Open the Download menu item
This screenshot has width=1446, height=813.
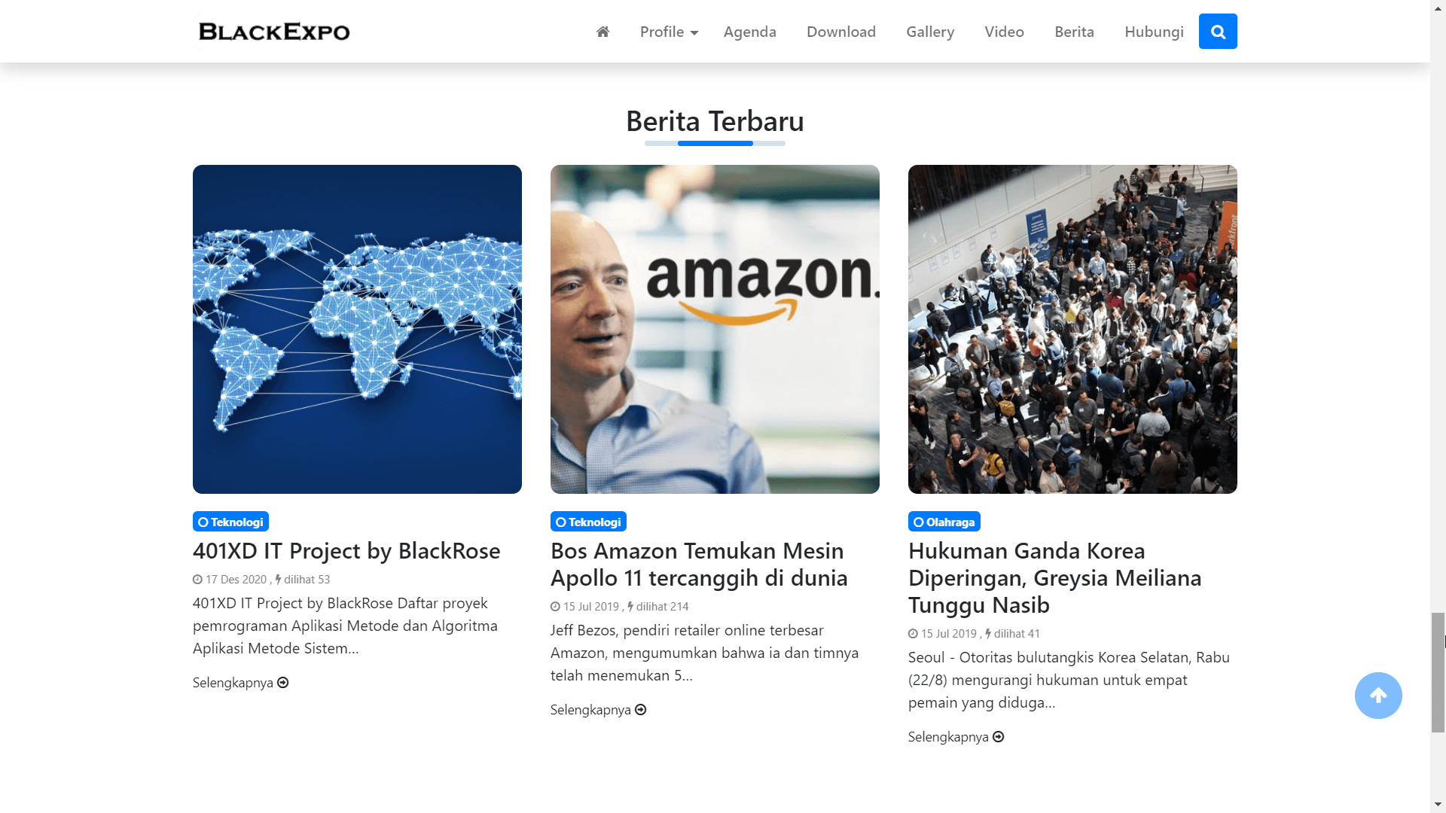coord(841,32)
